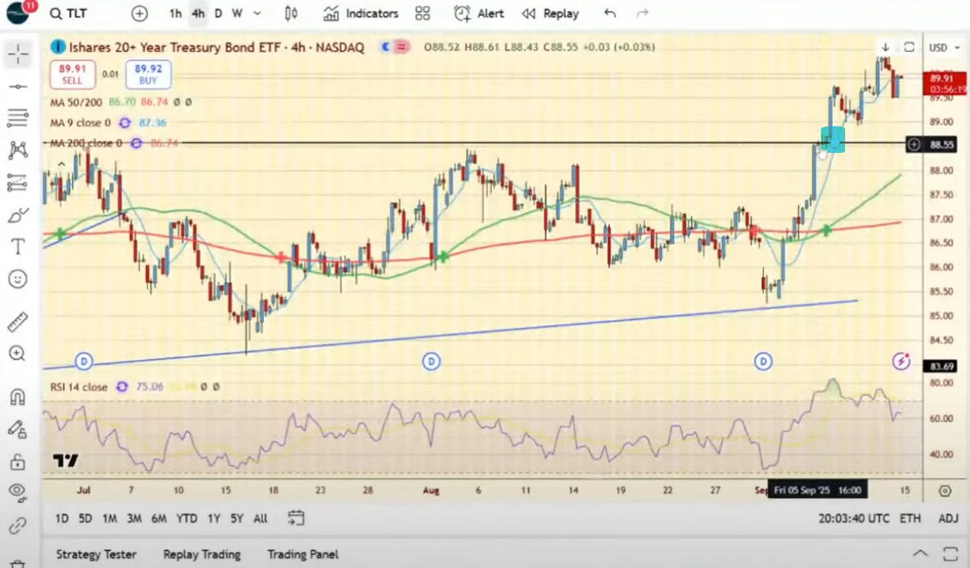
Task: Toggle magnet mode for drawings
Action: coord(17,396)
